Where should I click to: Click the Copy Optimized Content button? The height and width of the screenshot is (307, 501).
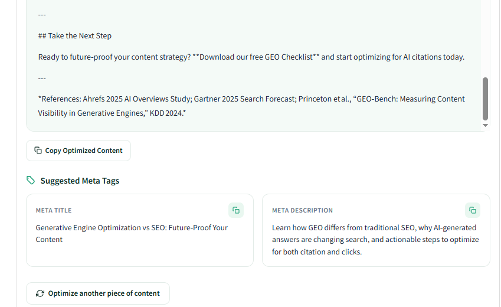click(78, 151)
